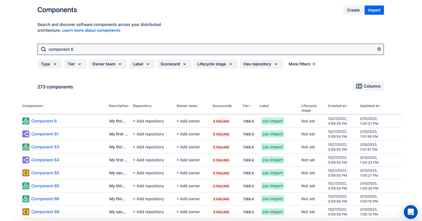
Task: Click description 'My first ...' for Component 61
Action: (x=118, y=134)
